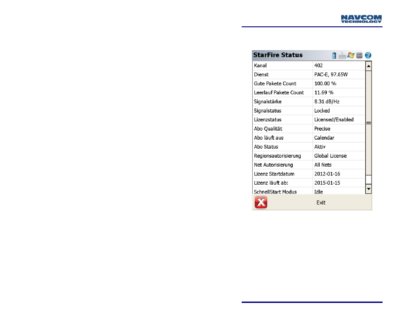
Task: Select the Gute Pakete Count label
Action: click(x=275, y=84)
